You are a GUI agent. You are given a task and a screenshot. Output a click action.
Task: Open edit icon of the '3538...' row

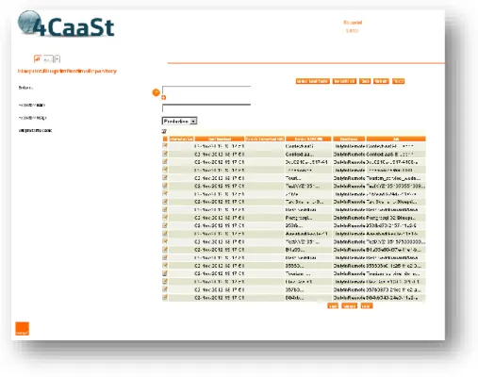tap(165, 225)
